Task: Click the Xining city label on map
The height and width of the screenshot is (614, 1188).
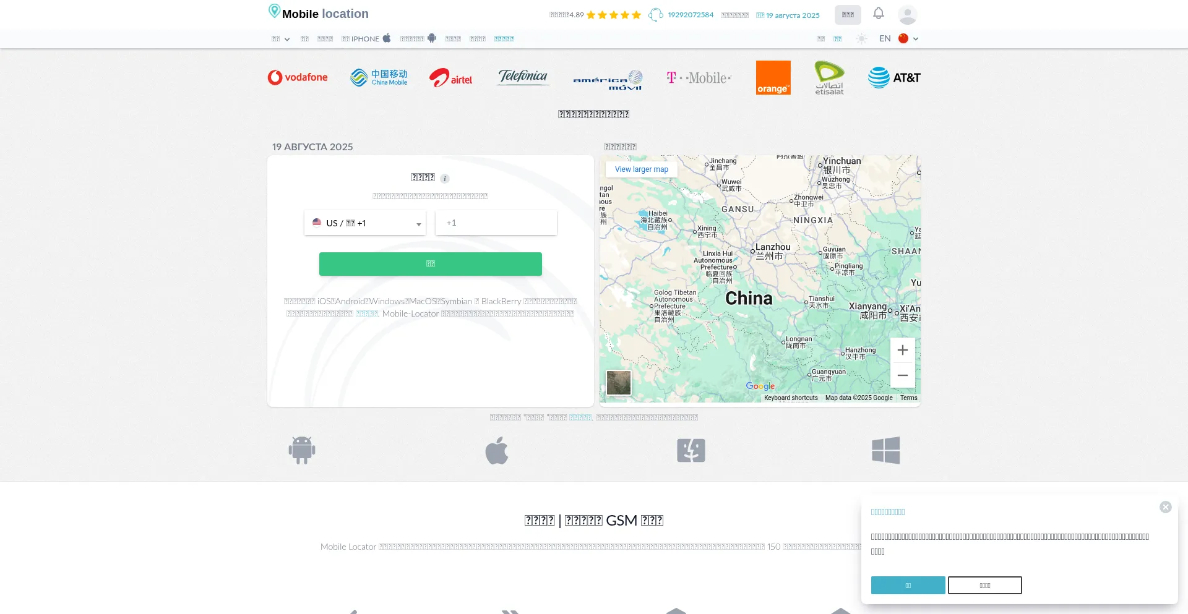Action: pos(707,231)
